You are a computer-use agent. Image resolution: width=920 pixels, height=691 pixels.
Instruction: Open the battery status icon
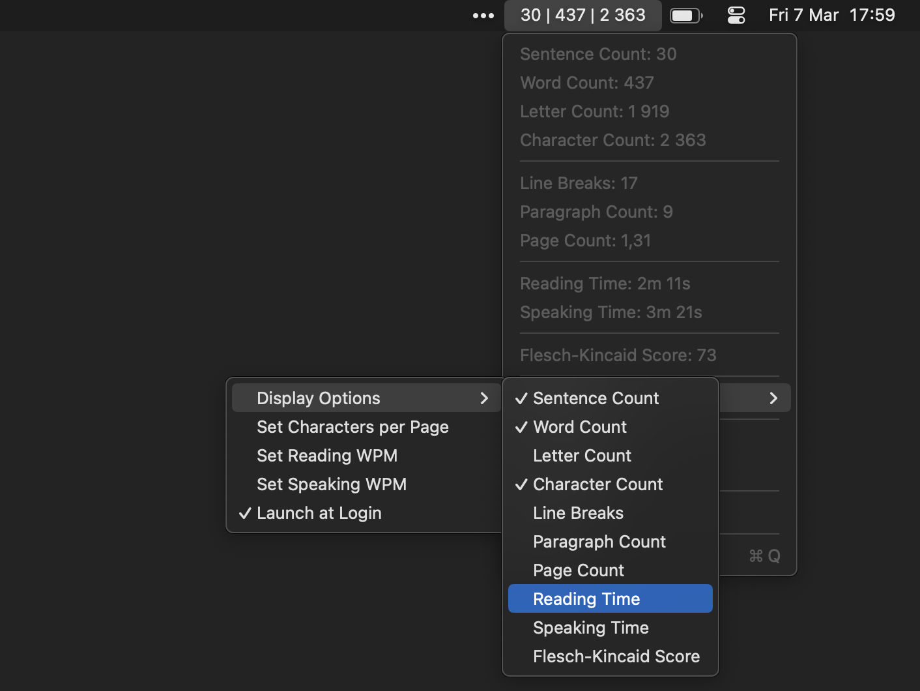(685, 16)
